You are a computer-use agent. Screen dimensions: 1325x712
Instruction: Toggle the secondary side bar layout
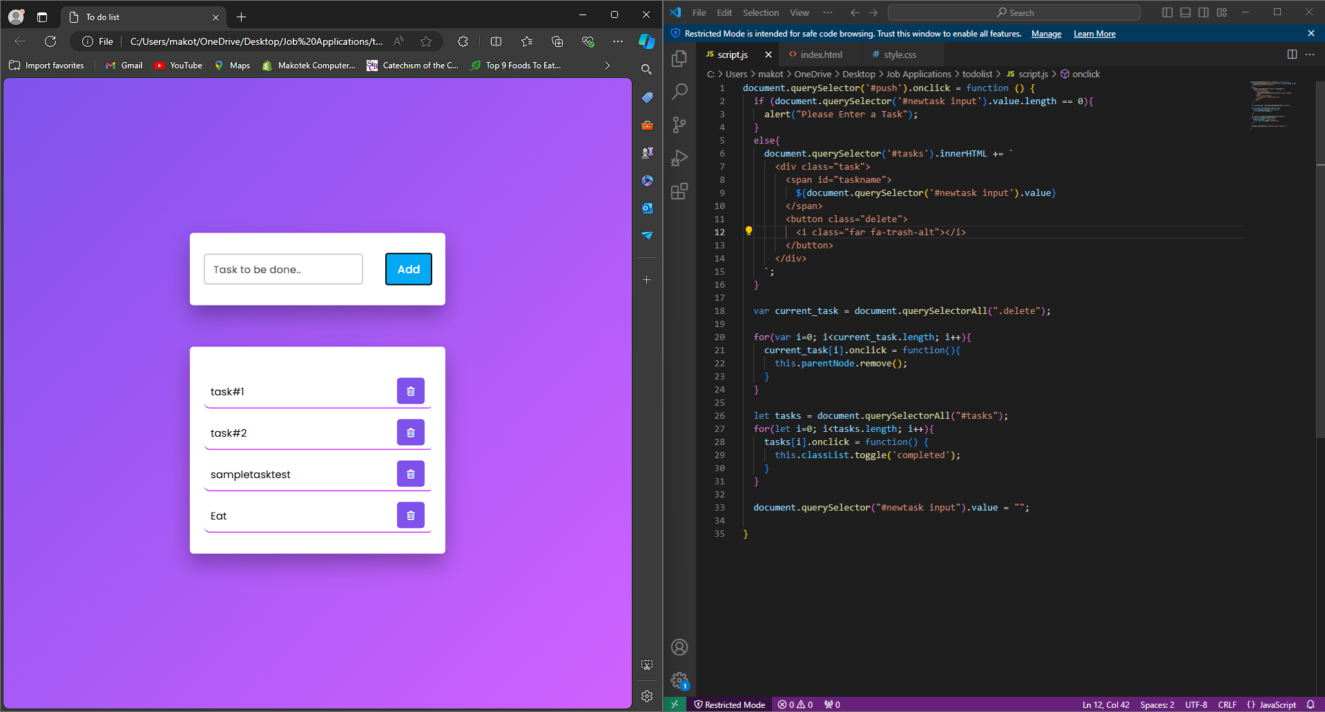[x=1203, y=12]
